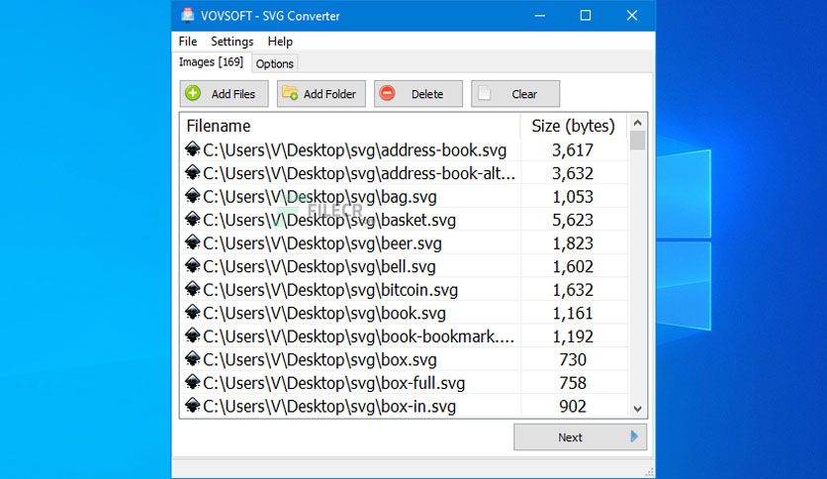This screenshot has width=827, height=479.
Task: Click the green plus Add Files icon
Action: click(x=193, y=93)
